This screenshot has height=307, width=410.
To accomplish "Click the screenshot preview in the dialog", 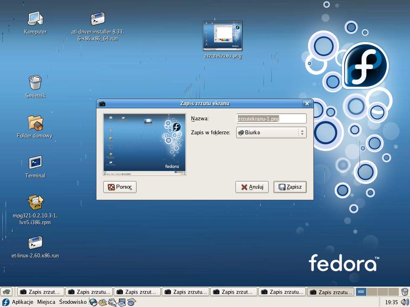I will [145, 144].
